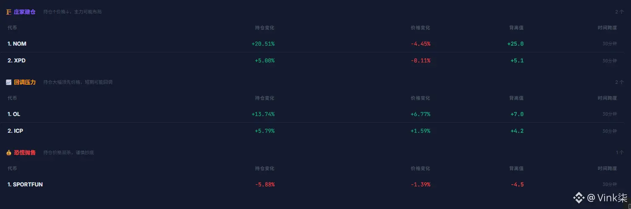Click the 2个 count beside 庄家建仓
This screenshot has width=631, height=209.
point(619,12)
